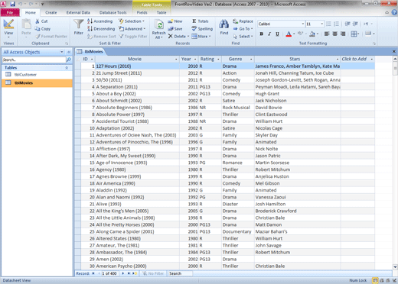The height and width of the screenshot is (284, 398).
Task: Select cell 'Aladdin (1992)'
Action: pos(138,190)
